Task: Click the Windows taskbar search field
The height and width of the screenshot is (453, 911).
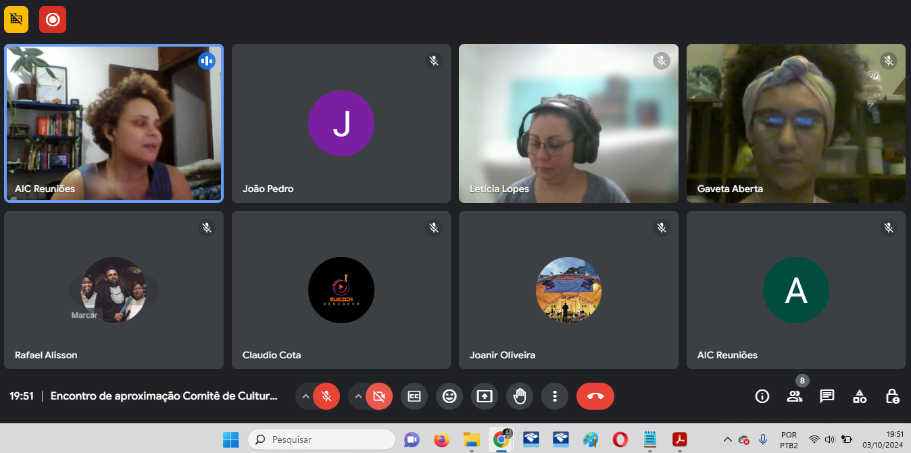Action: click(x=322, y=439)
